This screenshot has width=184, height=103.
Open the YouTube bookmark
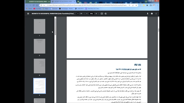click(37, 9)
